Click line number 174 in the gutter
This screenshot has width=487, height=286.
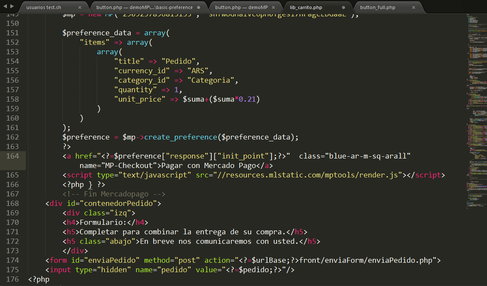click(x=12, y=260)
